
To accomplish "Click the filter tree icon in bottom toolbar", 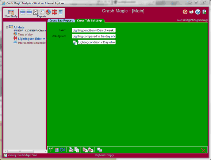I will coord(51,150).
